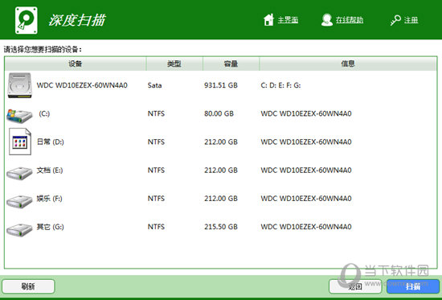Viewport: 442px width, 300px height.
Task: Click the (C:) partition label
Action: pos(44,113)
